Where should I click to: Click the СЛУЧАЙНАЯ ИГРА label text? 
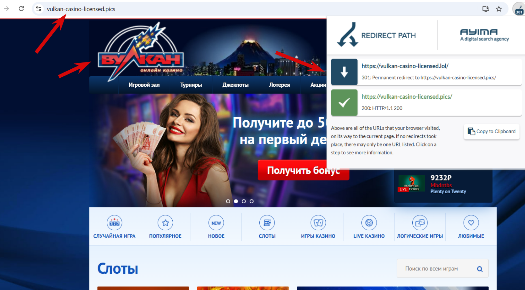tap(114, 236)
